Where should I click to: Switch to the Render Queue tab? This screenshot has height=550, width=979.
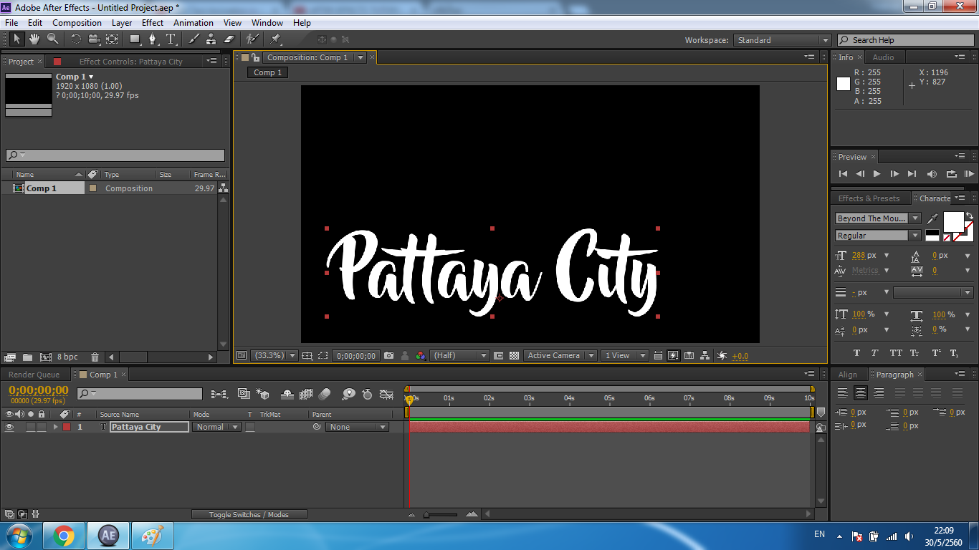(34, 375)
